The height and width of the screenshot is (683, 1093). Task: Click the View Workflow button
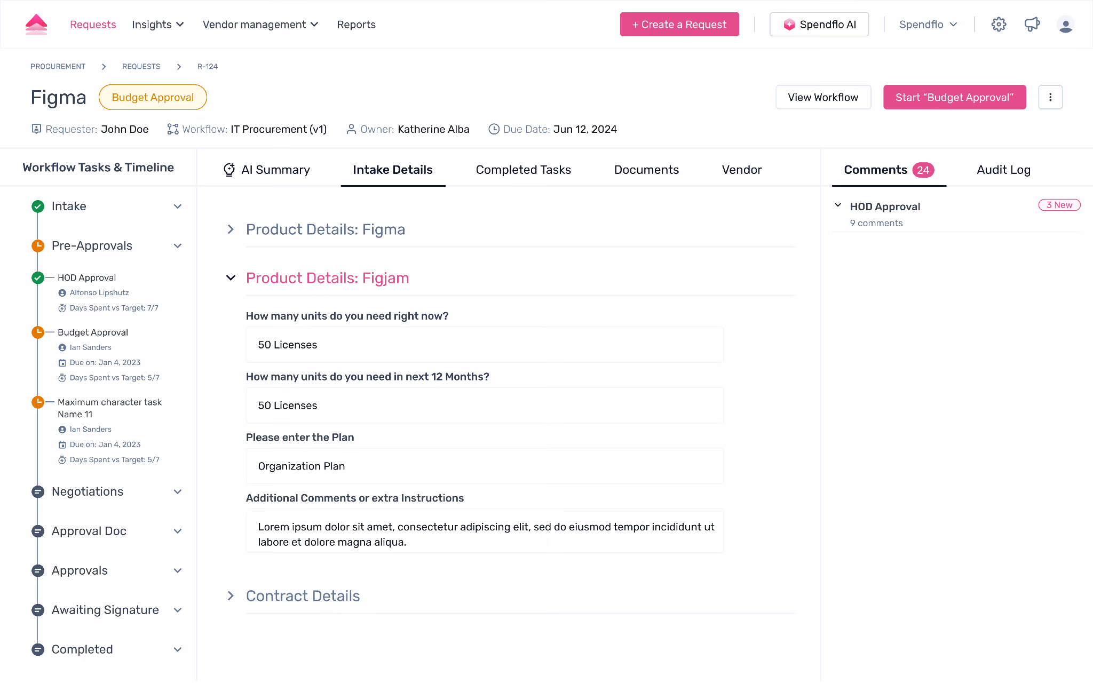pos(823,97)
